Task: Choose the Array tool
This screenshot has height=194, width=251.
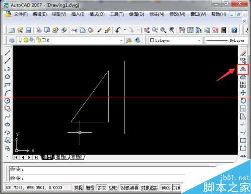Action: click(x=243, y=85)
